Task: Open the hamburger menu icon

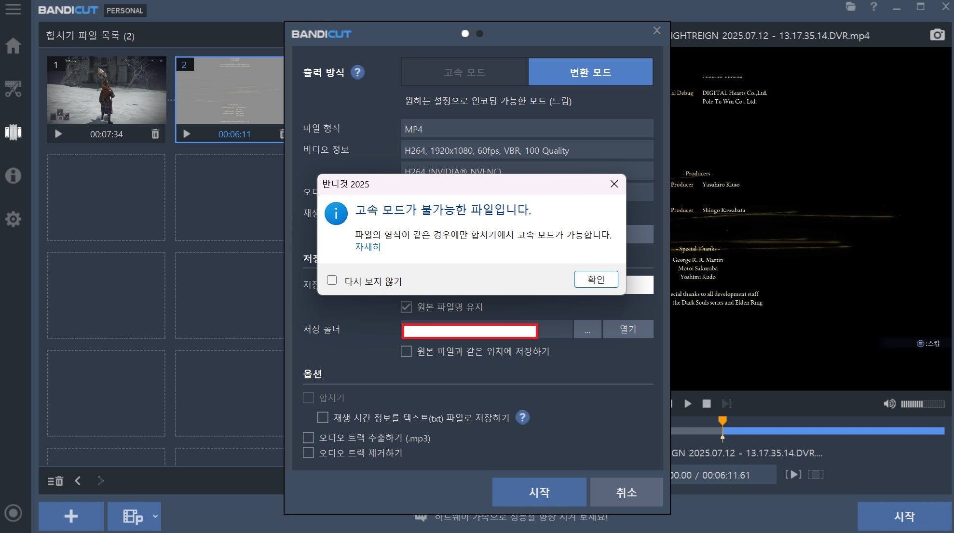Action: [13, 9]
